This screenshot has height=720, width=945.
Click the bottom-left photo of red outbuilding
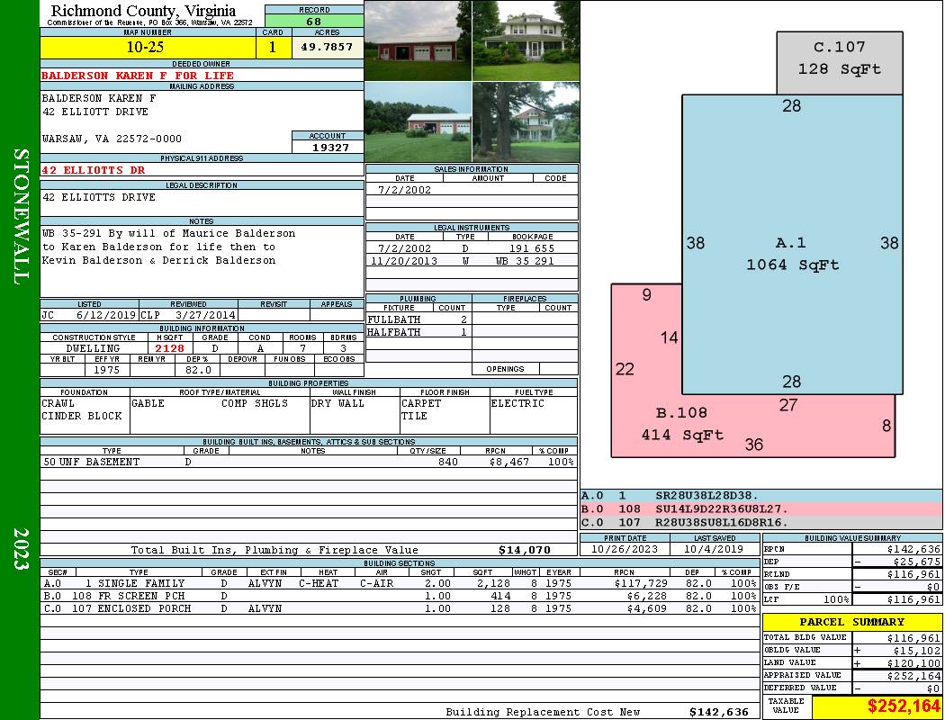pos(418,121)
